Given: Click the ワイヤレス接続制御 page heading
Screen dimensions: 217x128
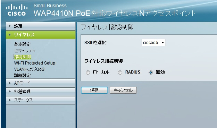Looking at the screenshot, I should [107, 27].
